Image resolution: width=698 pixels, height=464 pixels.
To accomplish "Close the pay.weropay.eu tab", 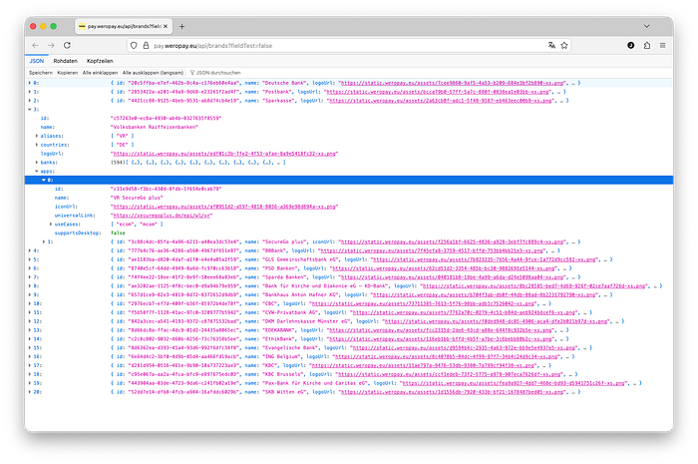I will (x=166, y=26).
